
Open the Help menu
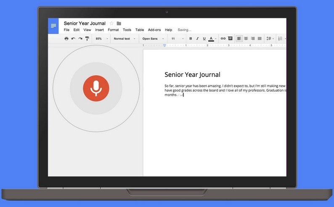coord(168,30)
